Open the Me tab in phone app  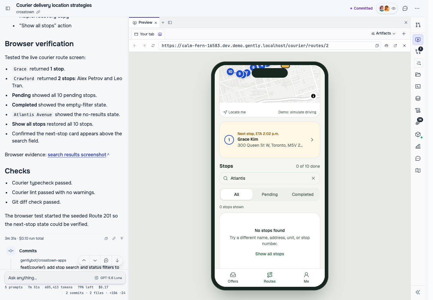(306, 277)
